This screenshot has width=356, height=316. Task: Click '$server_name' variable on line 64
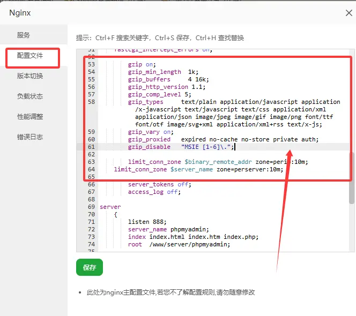(x=191, y=169)
